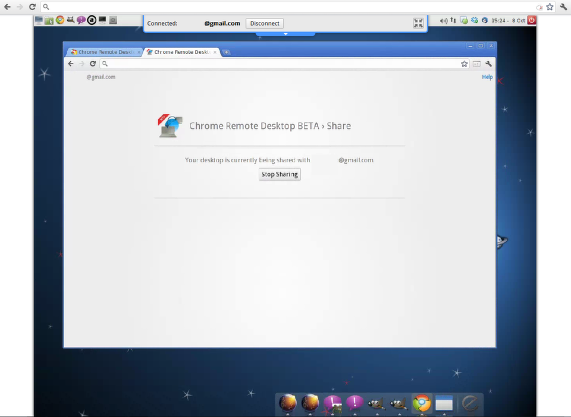The width and height of the screenshot is (571, 417).
Task: Click the outer browser's back arrow
Action: pos(7,7)
